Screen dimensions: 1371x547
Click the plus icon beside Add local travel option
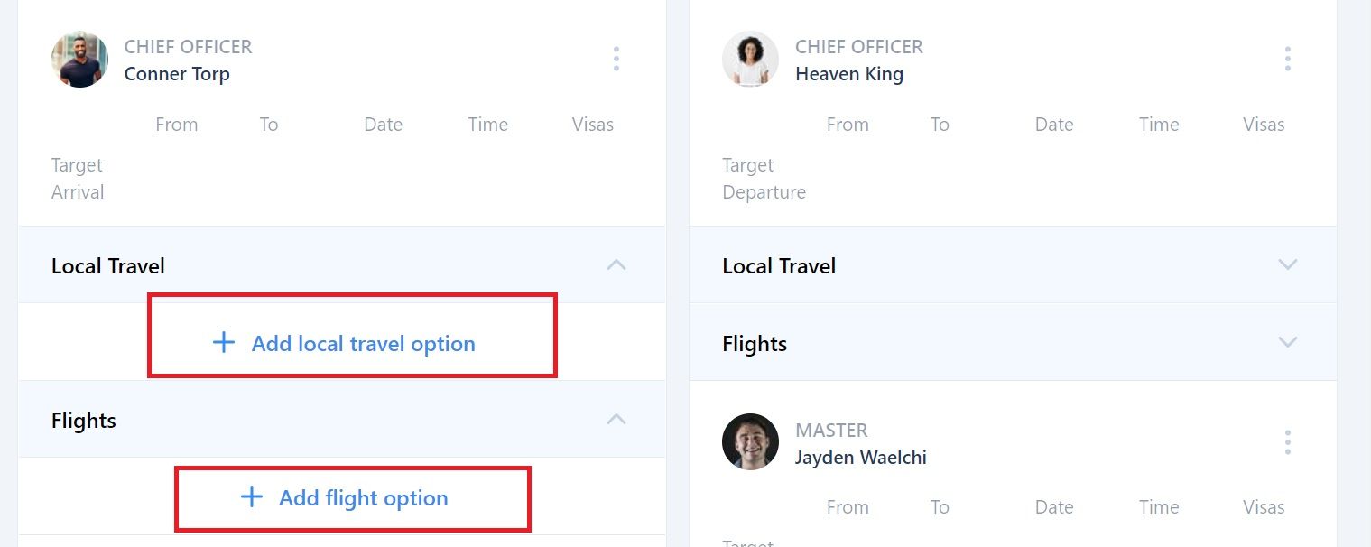[x=223, y=343]
